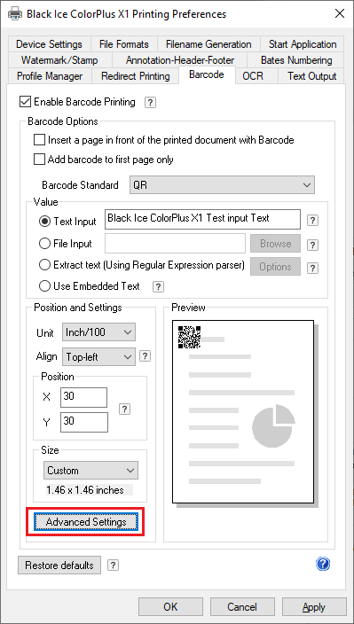The height and width of the screenshot is (624, 354).
Task: Open Advanced Settings button
Action: 86,522
